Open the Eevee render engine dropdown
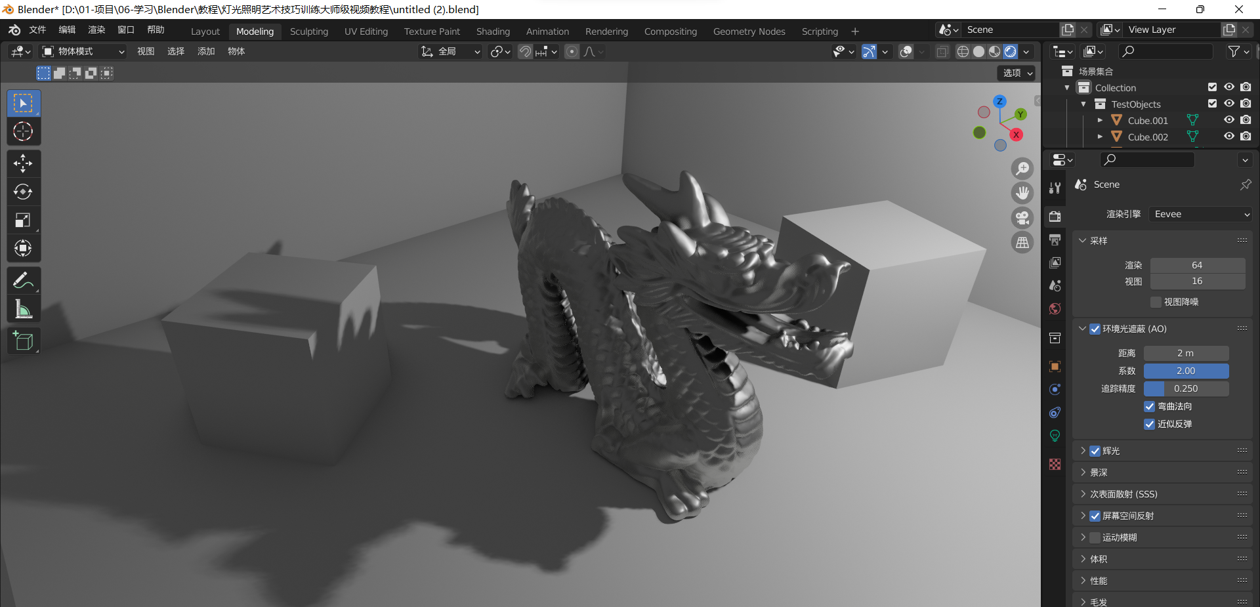The width and height of the screenshot is (1260, 607). 1201,214
